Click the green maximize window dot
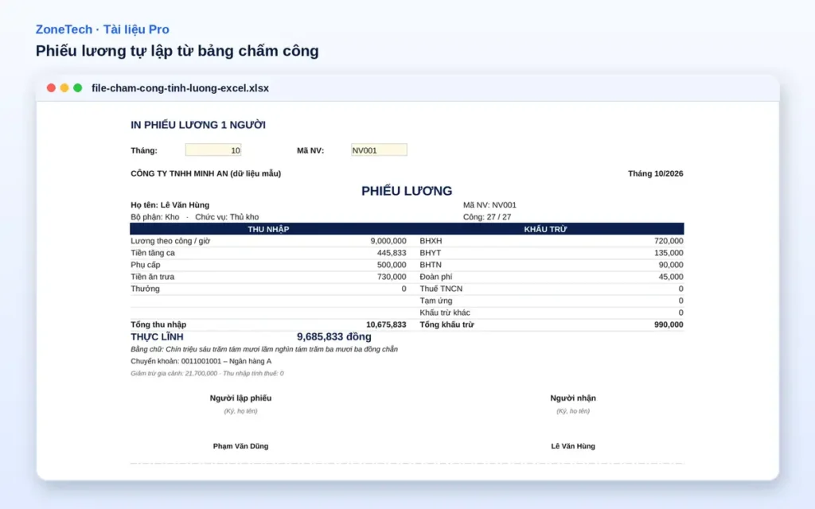The height and width of the screenshot is (509, 815). point(77,87)
